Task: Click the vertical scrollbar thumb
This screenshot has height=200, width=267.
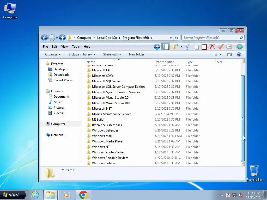Action: coord(243,118)
